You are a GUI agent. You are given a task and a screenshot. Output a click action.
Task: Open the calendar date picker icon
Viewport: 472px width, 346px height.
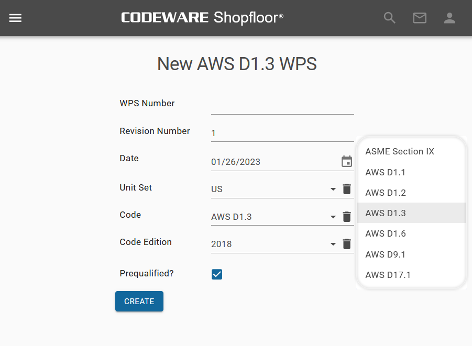(x=347, y=162)
